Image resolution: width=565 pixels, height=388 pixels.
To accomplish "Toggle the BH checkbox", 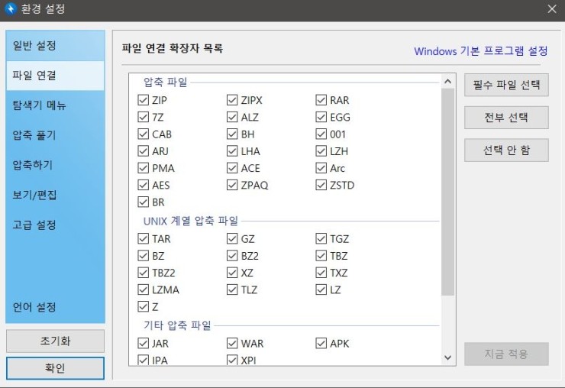I will point(232,134).
